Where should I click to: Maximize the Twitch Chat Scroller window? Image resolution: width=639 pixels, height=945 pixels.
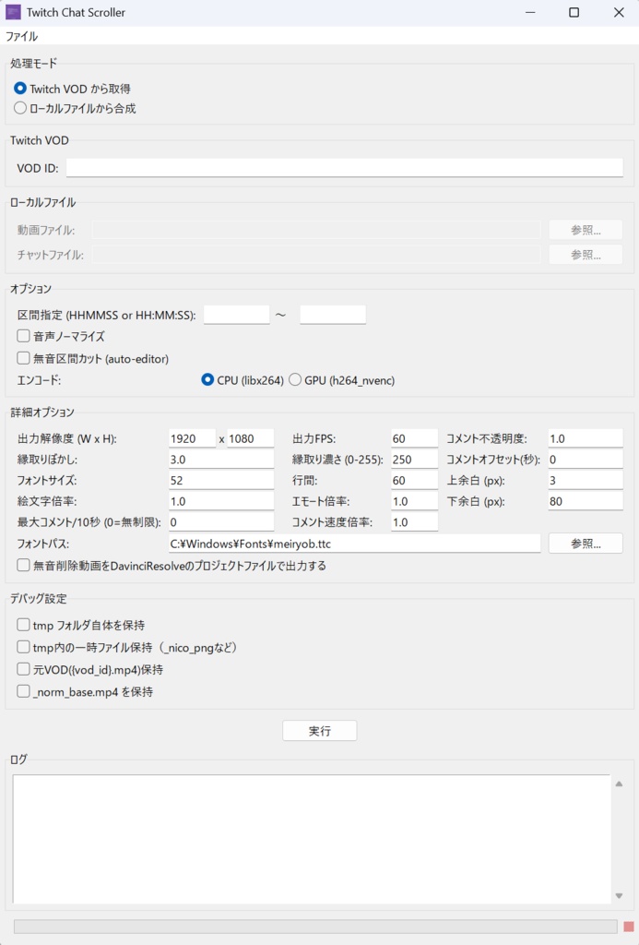[x=574, y=12]
